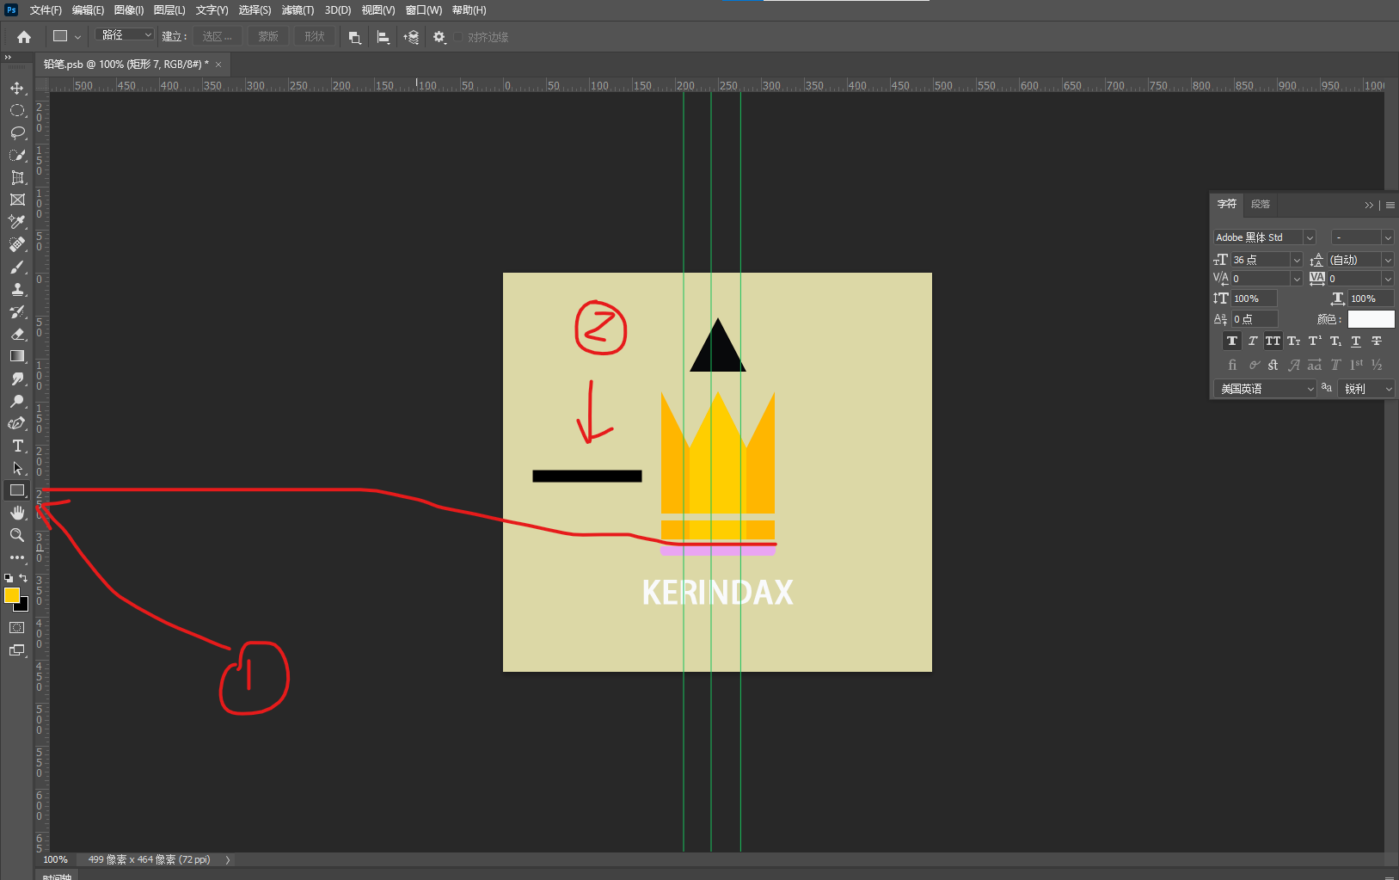Toggle Quick Mask mode
1399x880 pixels.
click(17, 628)
